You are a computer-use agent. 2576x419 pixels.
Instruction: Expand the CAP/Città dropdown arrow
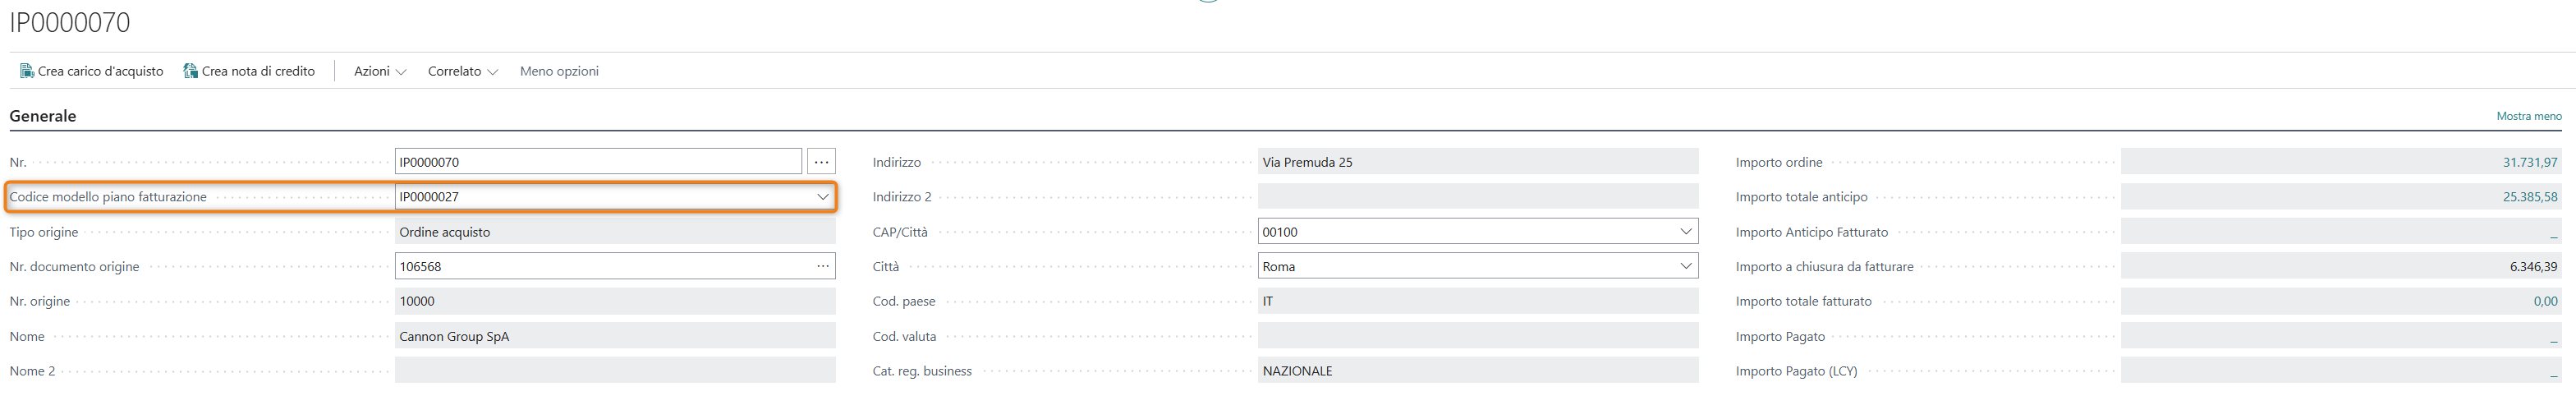pyautogui.click(x=1685, y=232)
